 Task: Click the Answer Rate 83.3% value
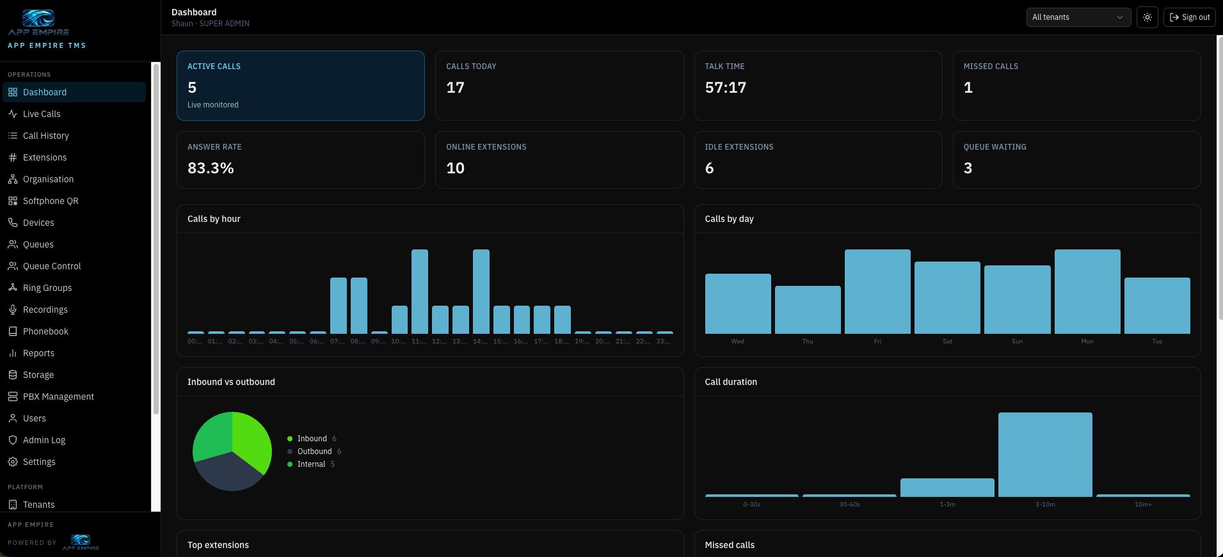tap(211, 168)
